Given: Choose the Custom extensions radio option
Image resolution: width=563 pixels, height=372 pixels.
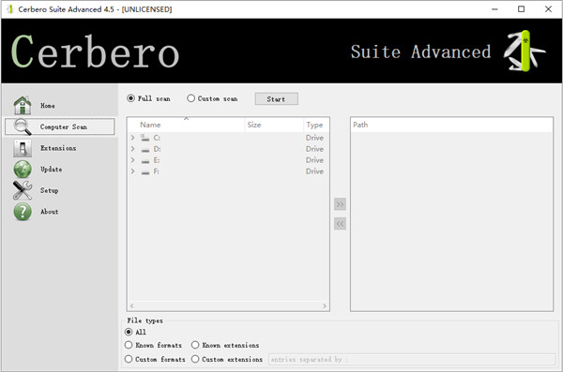Looking at the screenshot, I should tap(195, 359).
